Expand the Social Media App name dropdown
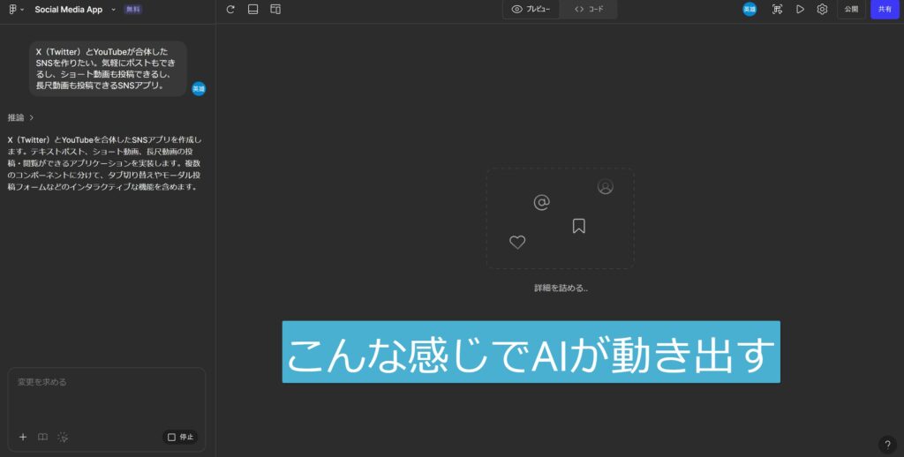This screenshot has width=904, height=457. [x=113, y=10]
